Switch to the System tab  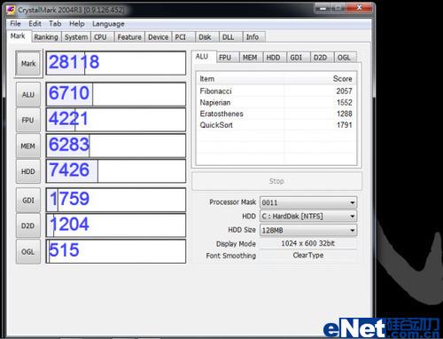[76, 37]
